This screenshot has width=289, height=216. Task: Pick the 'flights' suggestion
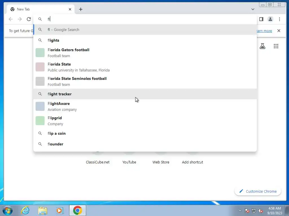[145, 40]
